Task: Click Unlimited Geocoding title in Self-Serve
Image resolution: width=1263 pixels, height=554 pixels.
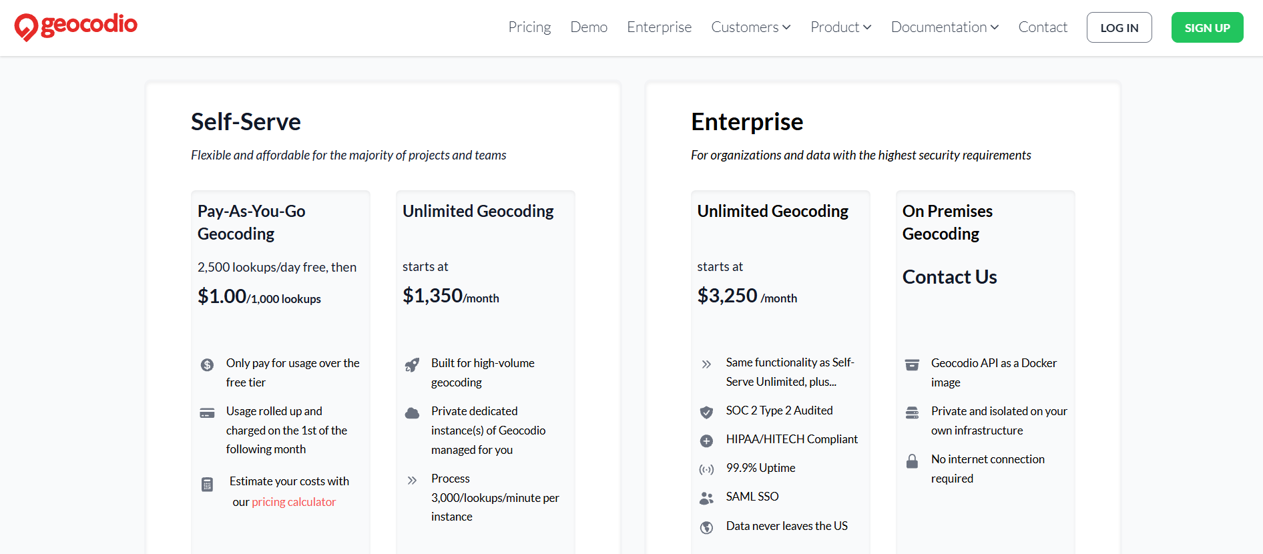Action: click(x=478, y=211)
